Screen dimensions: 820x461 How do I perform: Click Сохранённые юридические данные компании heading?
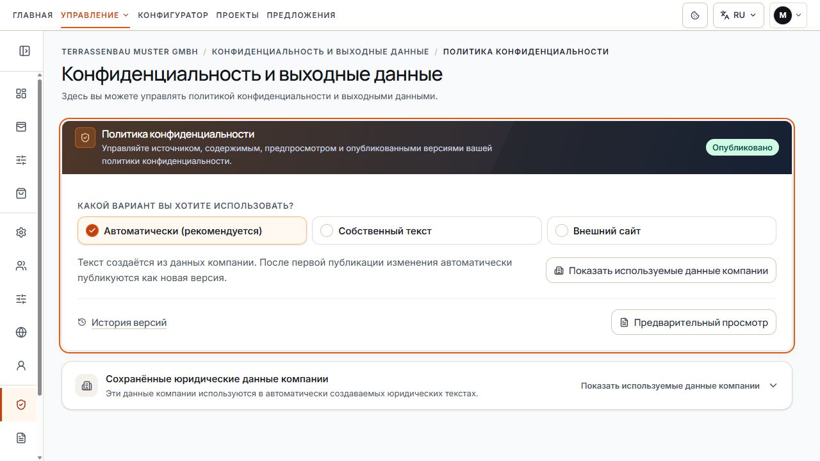[217, 378]
